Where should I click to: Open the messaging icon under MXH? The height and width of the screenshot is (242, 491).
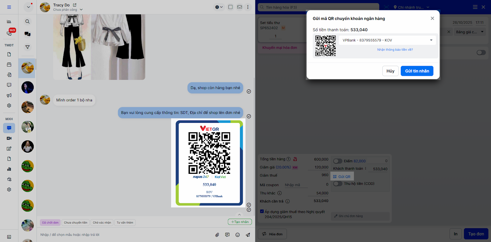pos(9,128)
